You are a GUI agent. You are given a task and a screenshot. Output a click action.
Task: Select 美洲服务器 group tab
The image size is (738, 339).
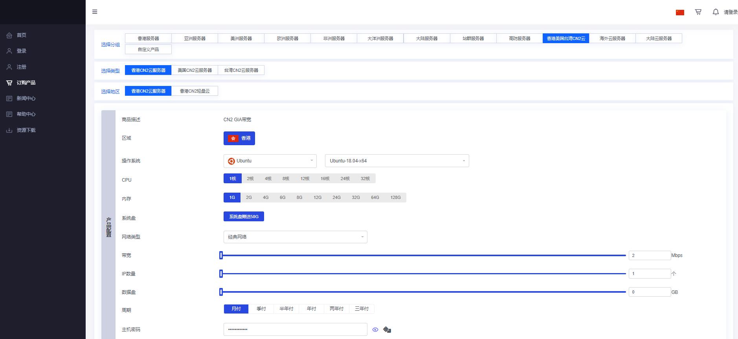coord(241,38)
